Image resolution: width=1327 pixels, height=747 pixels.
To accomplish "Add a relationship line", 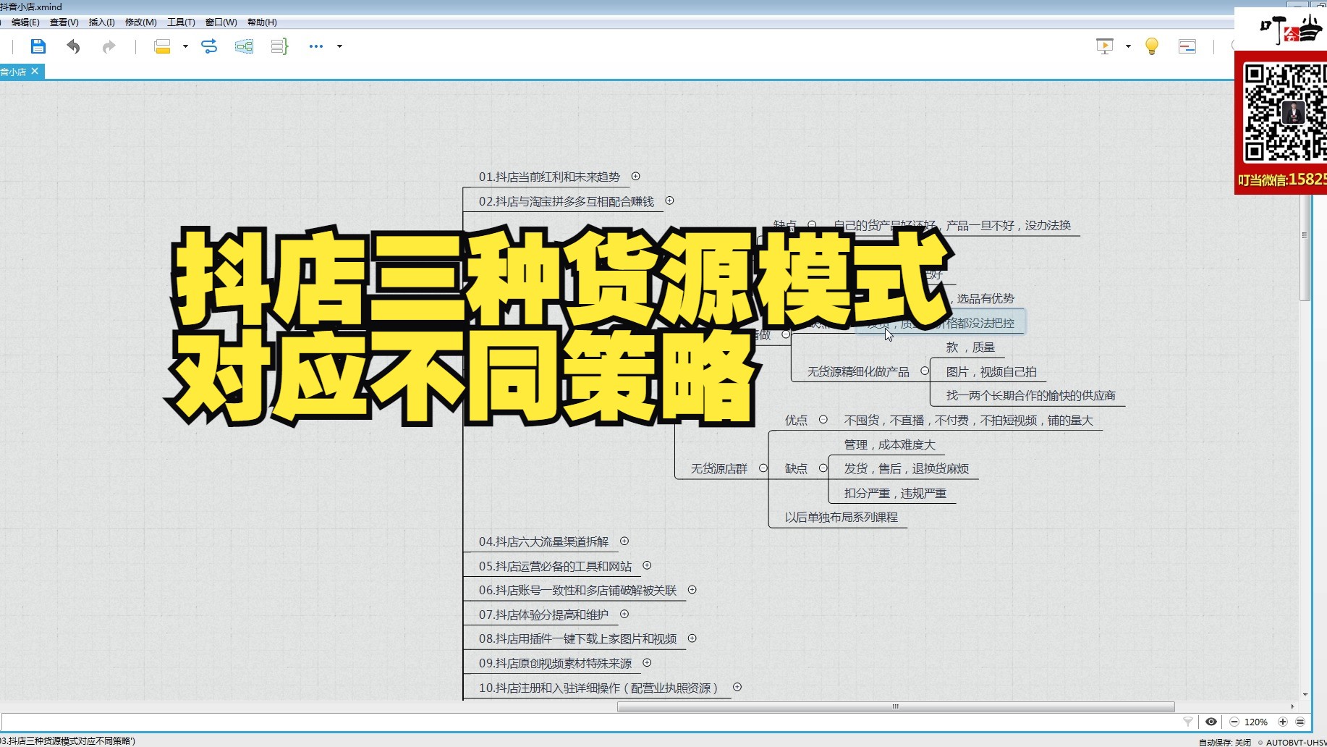I will [209, 46].
